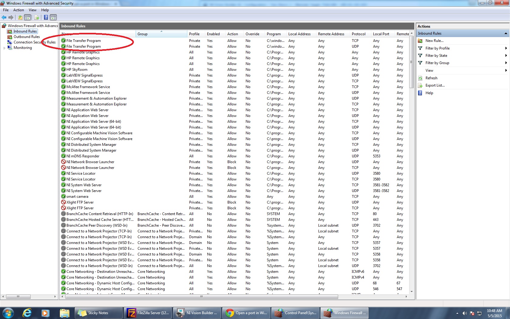Open the File menu
Image resolution: width=510 pixels, height=319 pixels.
[x=6, y=10]
